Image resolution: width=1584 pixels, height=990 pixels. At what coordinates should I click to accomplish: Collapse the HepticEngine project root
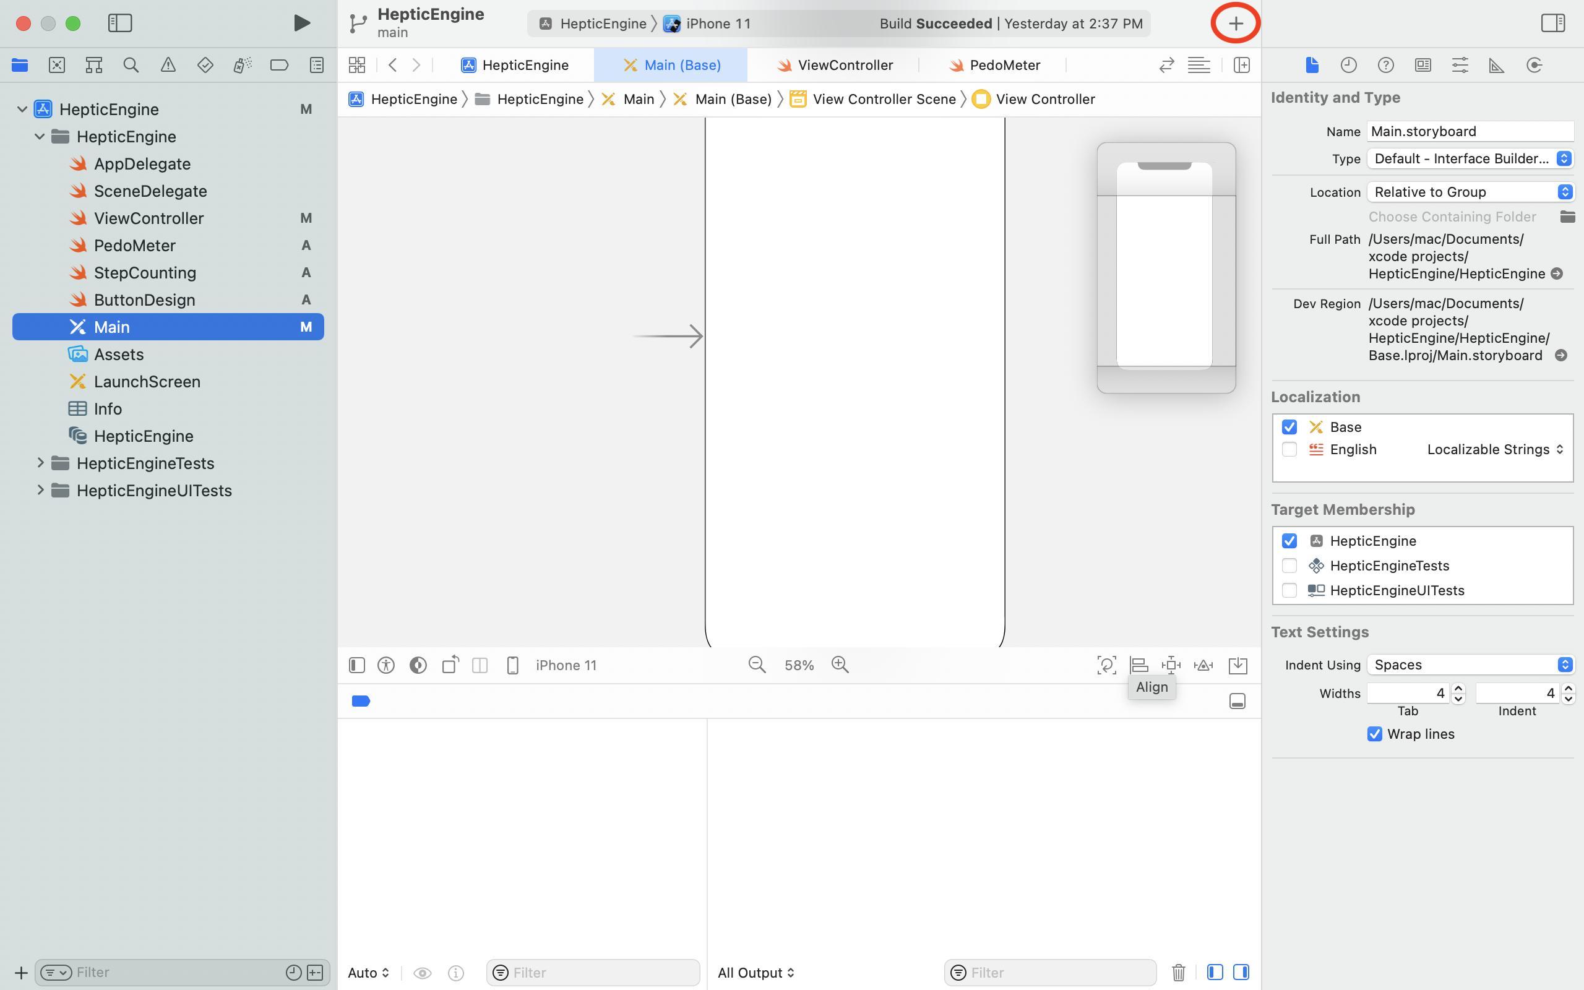pos(22,109)
